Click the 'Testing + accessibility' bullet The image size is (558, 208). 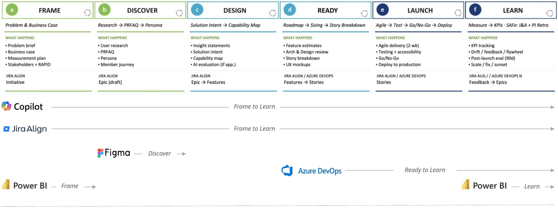tap(398, 52)
